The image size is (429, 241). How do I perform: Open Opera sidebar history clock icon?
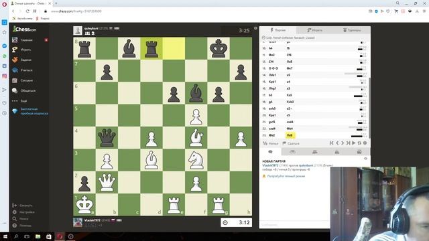coord(5,113)
